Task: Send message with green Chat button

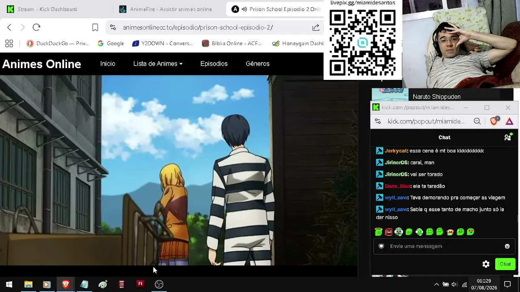Action: 505,264
